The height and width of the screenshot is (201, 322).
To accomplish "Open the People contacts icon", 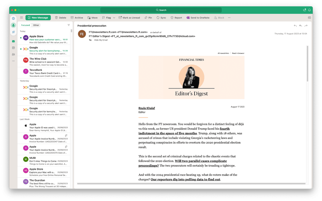I will [x=13, y=54].
